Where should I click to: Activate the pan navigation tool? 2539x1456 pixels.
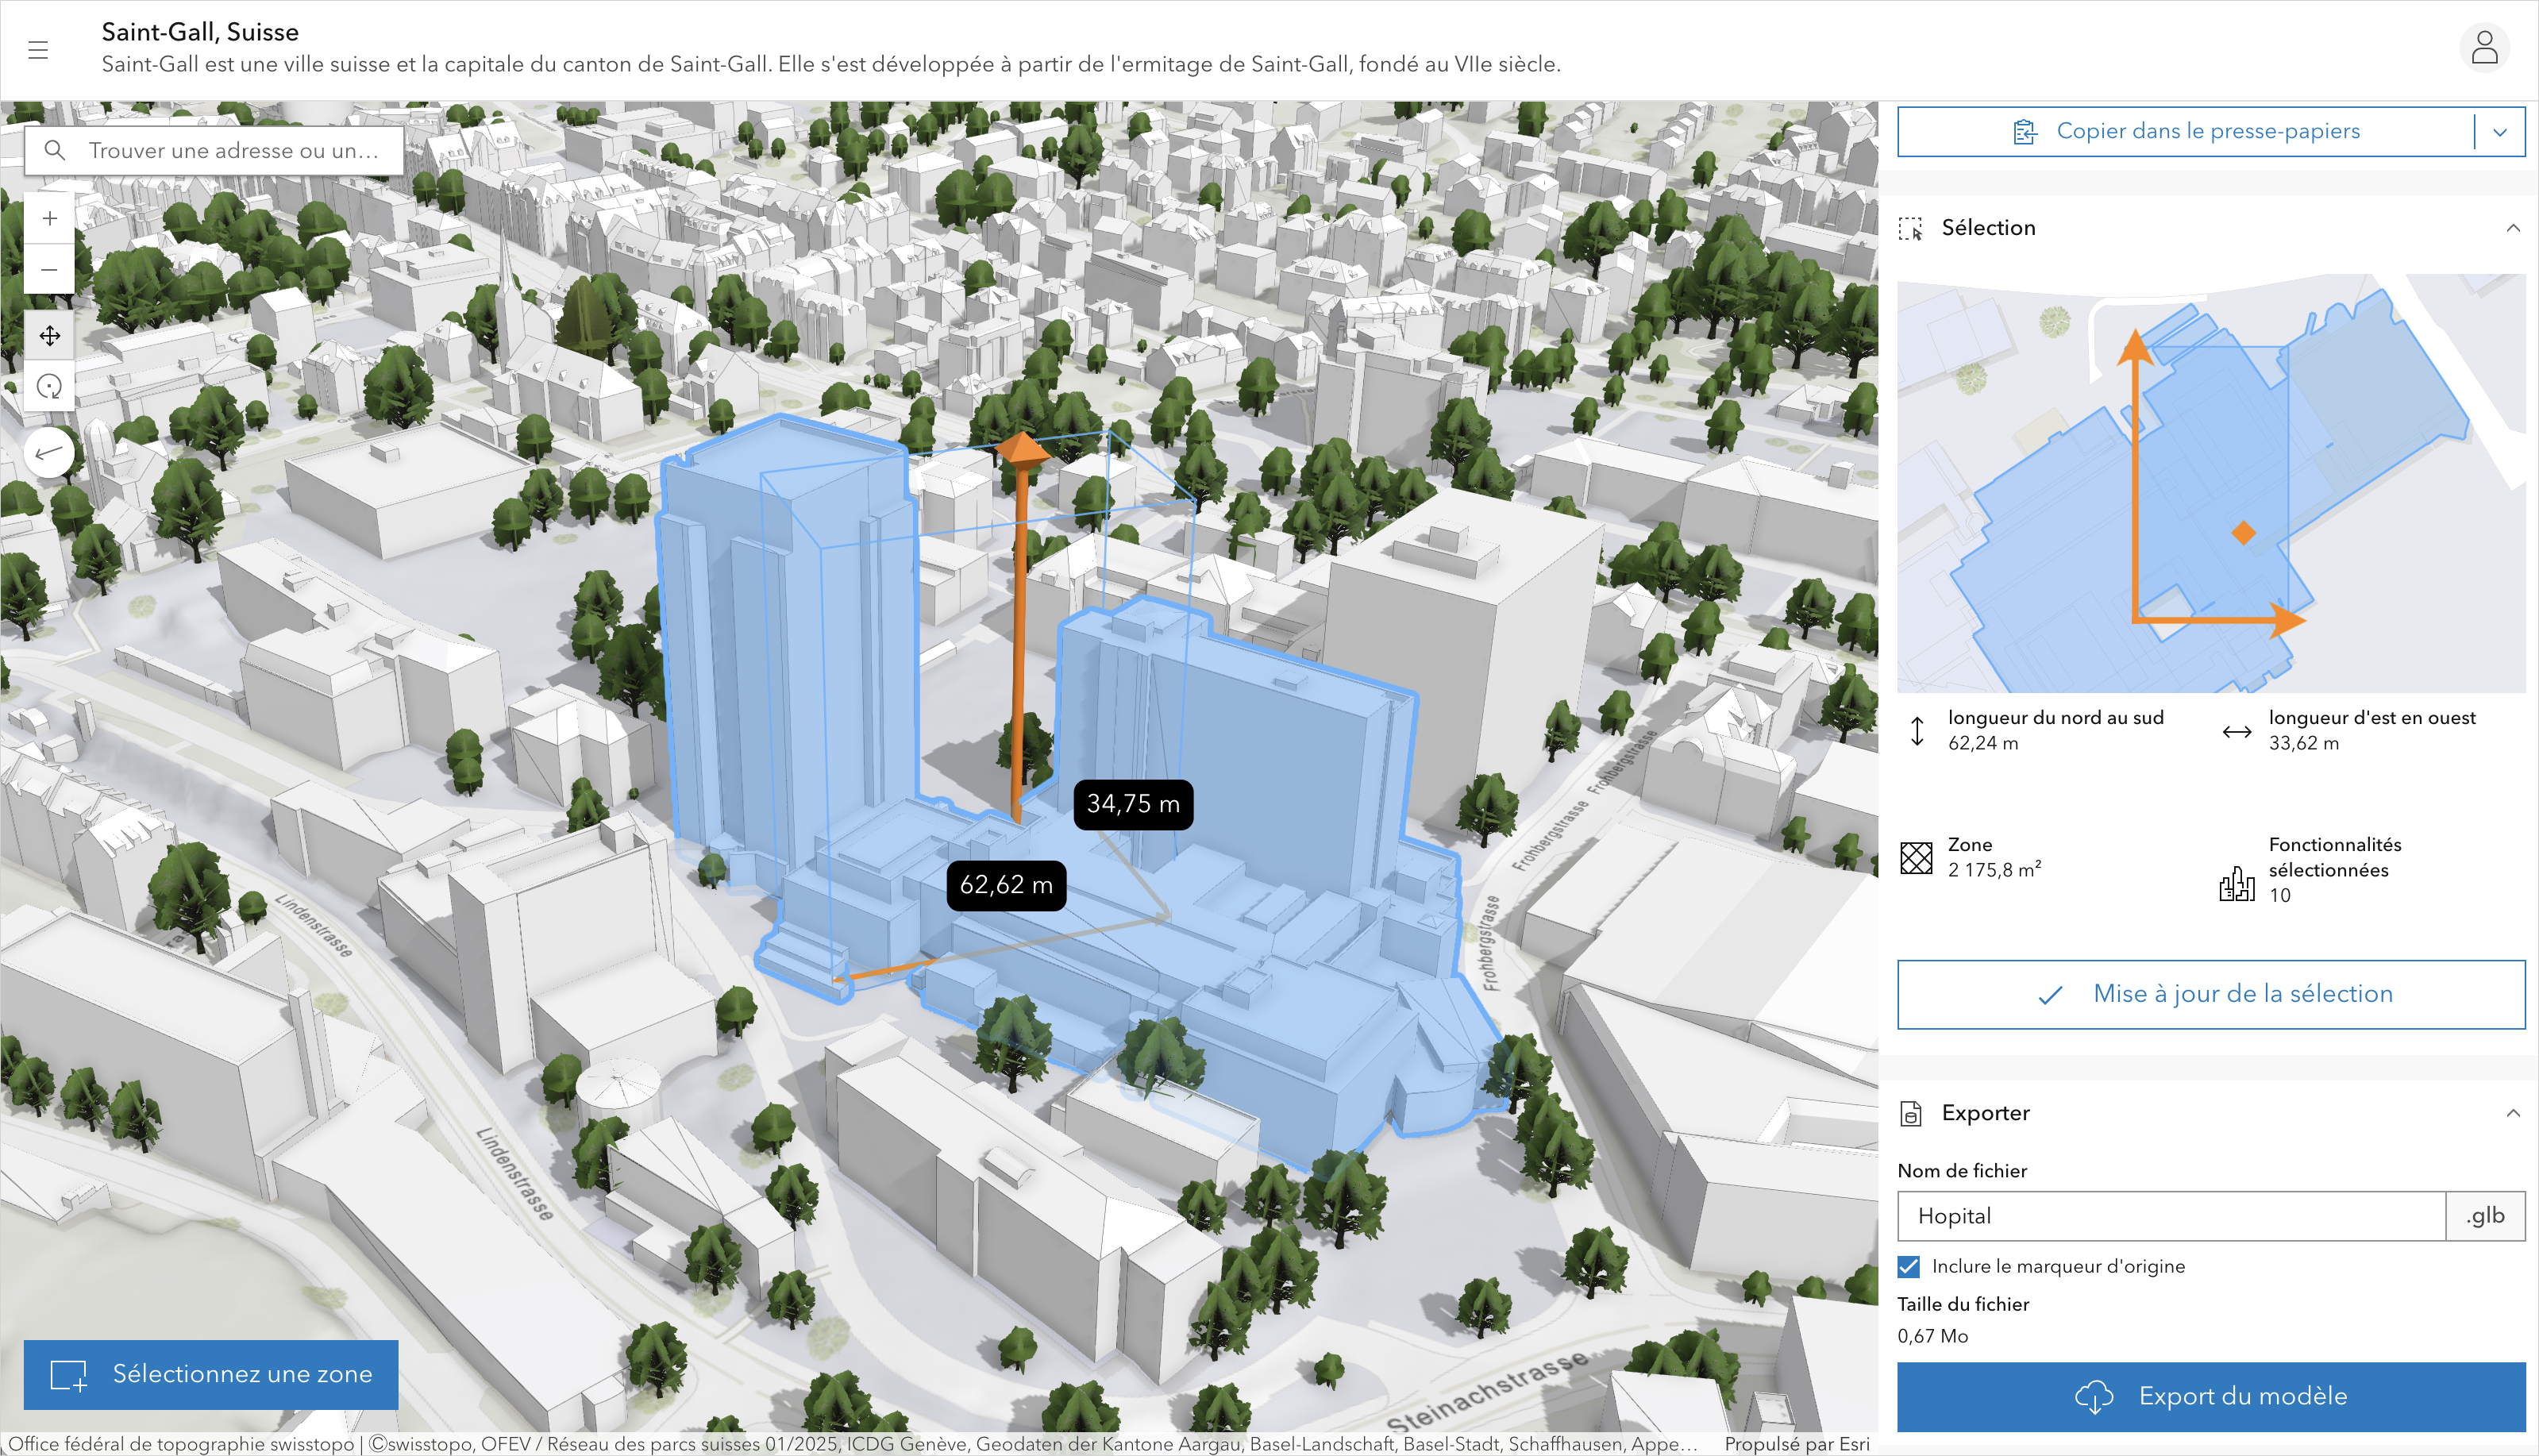point(49,336)
